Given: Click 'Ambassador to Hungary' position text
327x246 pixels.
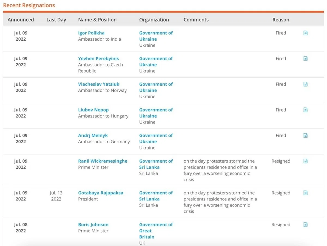Looking at the screenshot, I should click(103, 116).
